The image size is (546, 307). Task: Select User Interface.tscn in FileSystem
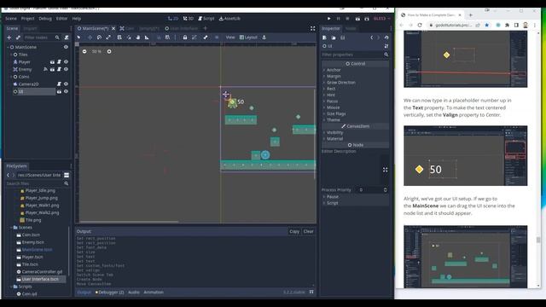tap(40, 279)
